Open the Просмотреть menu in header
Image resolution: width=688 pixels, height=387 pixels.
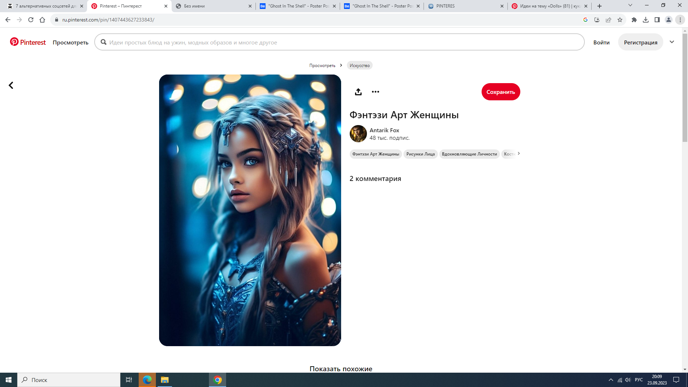coord(71,42)
